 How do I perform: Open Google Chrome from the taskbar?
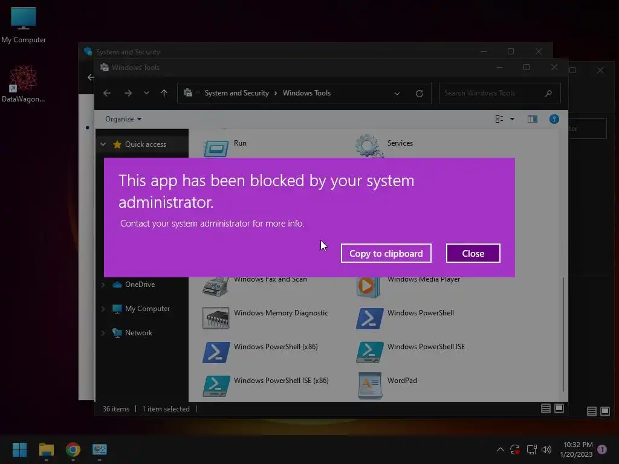click(73, 449)
